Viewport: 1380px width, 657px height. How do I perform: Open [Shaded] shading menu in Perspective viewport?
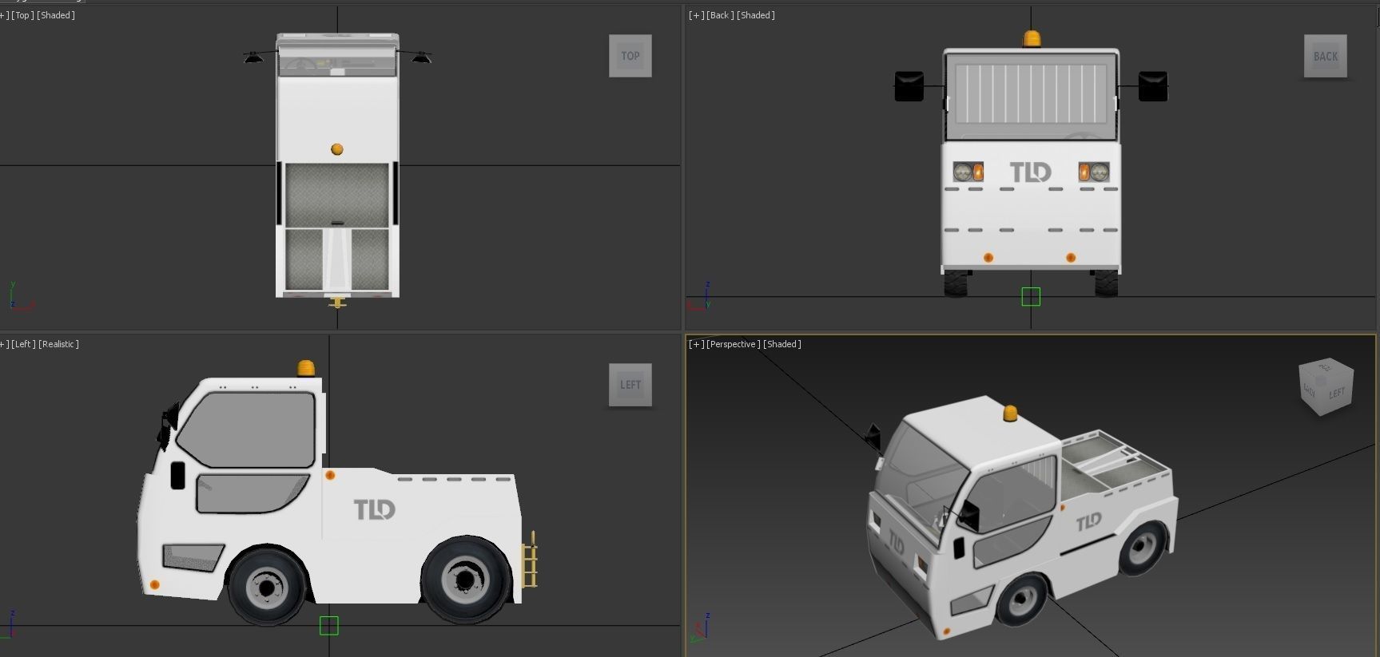click(781, 344)
